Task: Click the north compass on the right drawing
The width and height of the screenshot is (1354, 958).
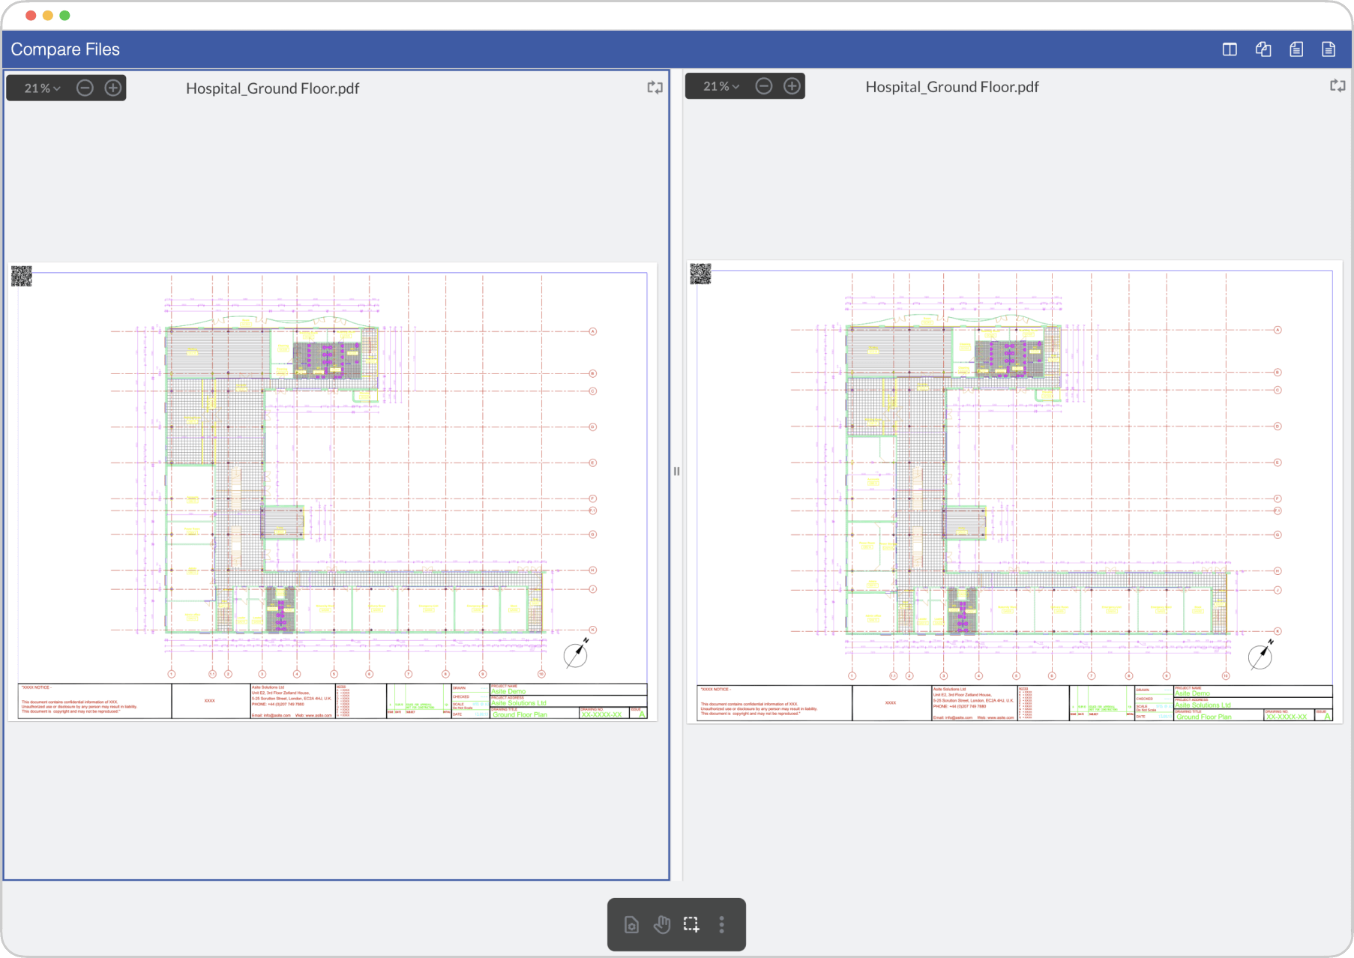Action: pyautogui.click(x=1260, y=656)
